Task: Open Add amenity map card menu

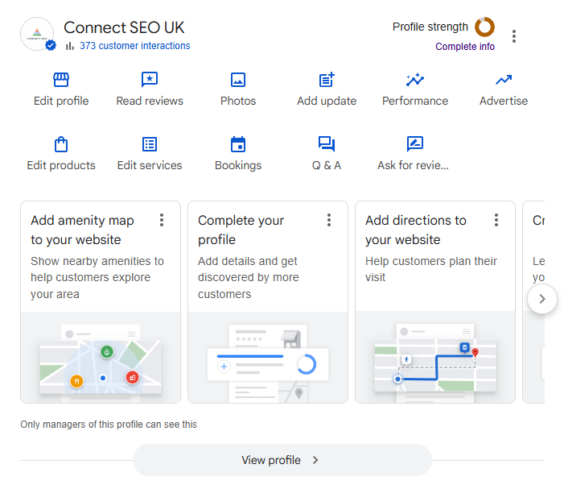Action: 162,220
